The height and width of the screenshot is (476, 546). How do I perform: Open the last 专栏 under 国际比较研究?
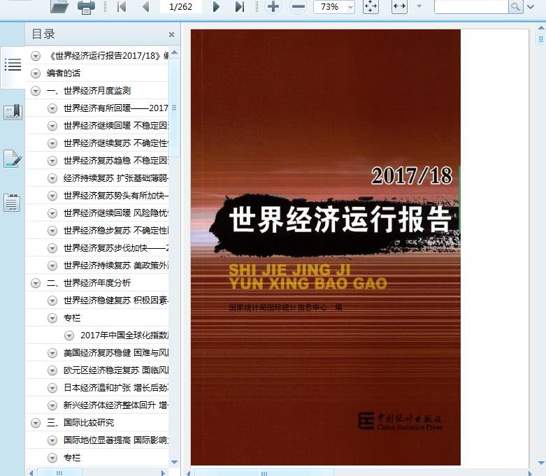pos(72,458)
